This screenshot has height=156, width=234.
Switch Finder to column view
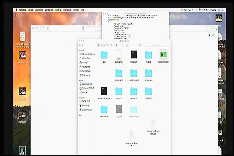coord(105,45)
